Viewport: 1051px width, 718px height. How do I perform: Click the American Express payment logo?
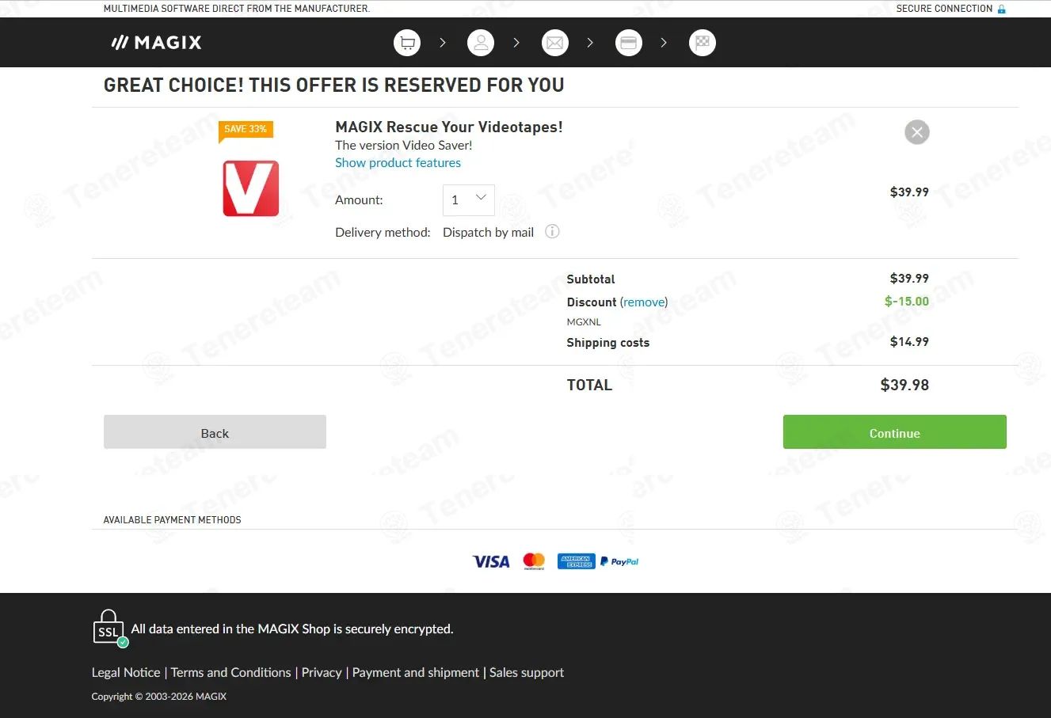tap(576, 561)
